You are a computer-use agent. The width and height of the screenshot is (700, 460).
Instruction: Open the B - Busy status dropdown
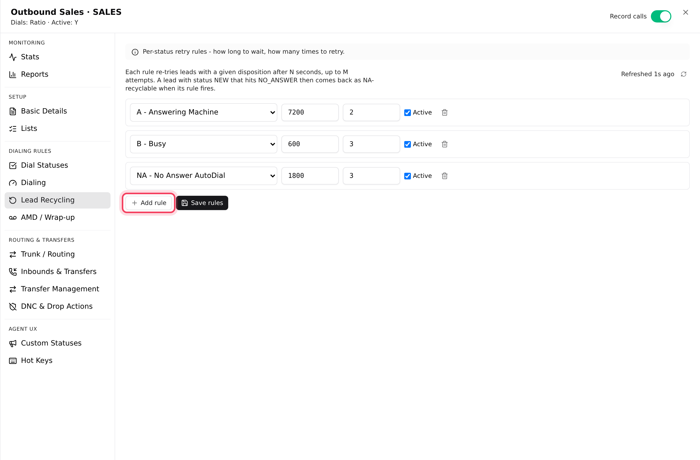pos(204,144)
